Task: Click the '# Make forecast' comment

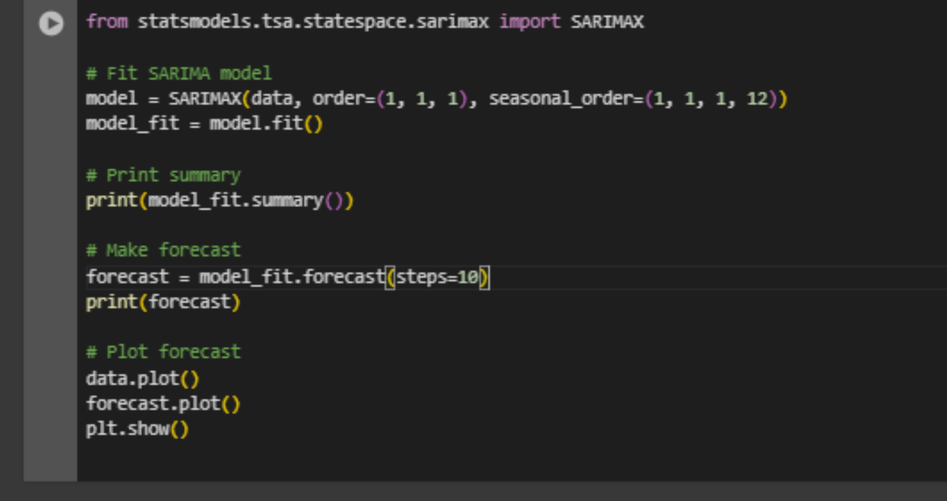Action: [x=164, y=250]
